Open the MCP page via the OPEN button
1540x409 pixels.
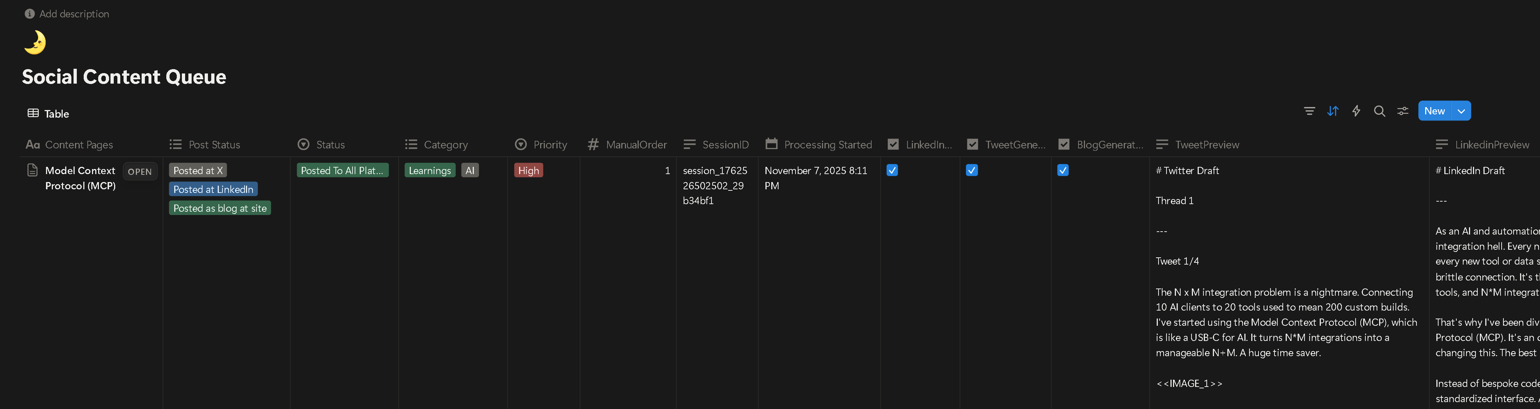[139, 171]
